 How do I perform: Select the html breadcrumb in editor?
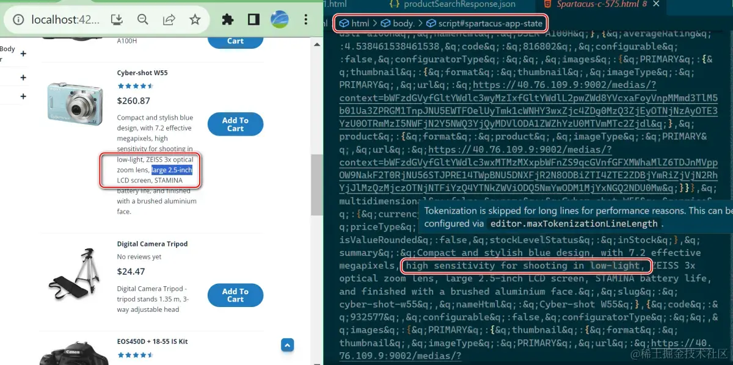[x=354, y=23]
